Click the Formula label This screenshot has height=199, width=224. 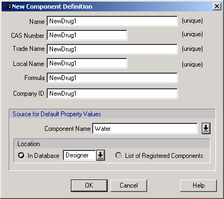pos(35,78)
